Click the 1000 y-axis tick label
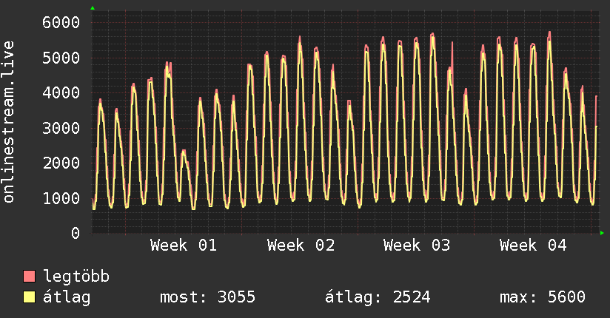Screen dimensions: 610x318 (x=61, y=198)
